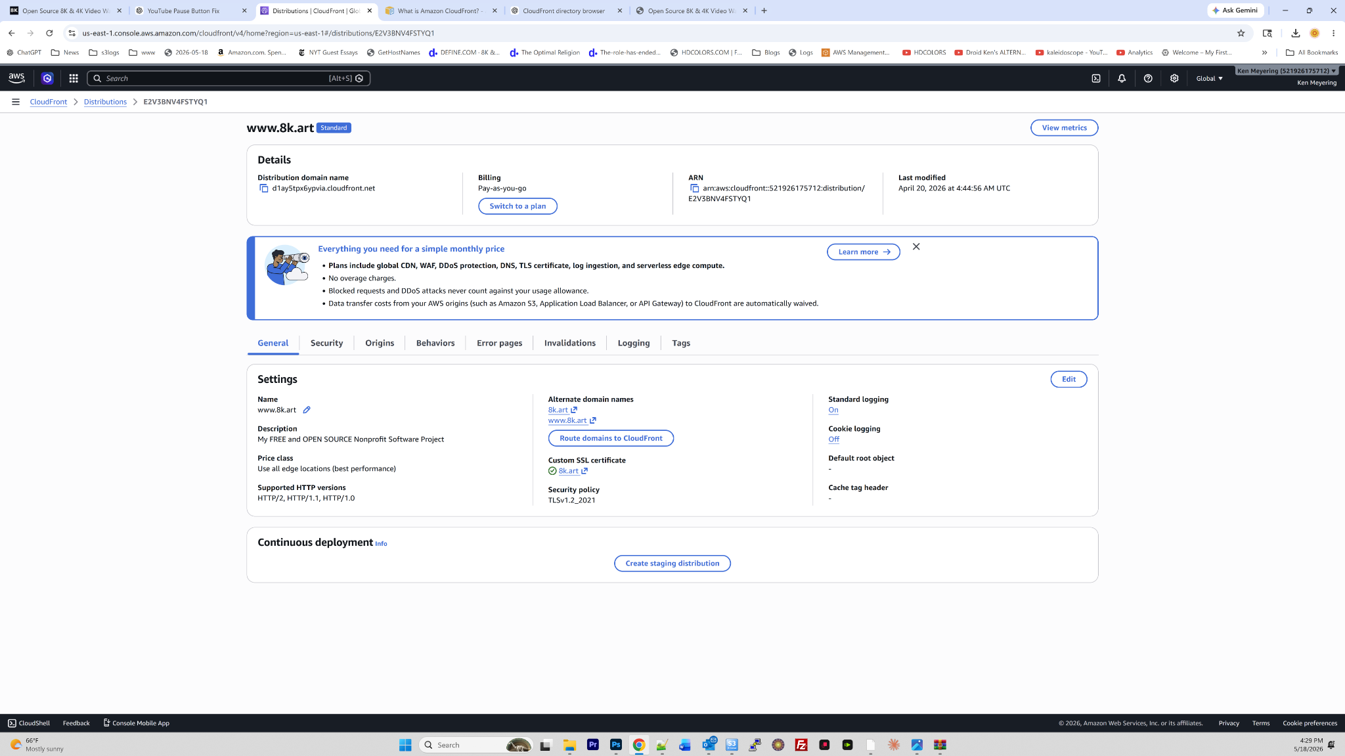Expand the Blogs bookmarks folder
The height and width of the screenshot is (756, 1345).
(x=766, y=53)
